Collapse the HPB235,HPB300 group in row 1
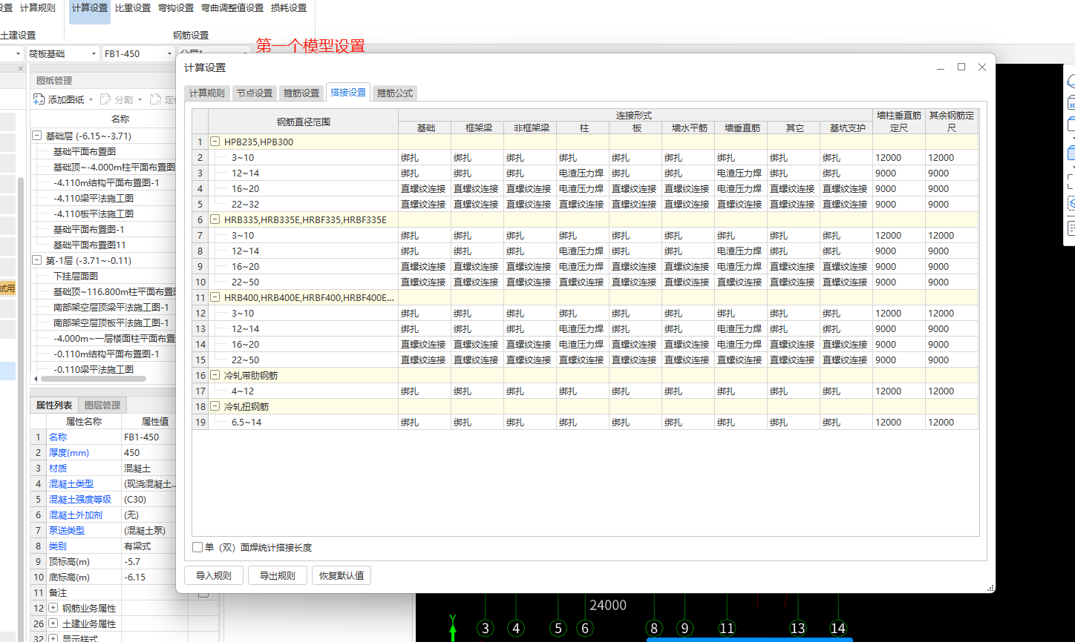 point(215,142)
